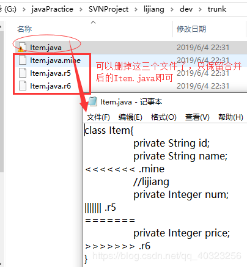Screen dimensions: 247x267
Task: Click the sort arrow above name column
Action: click(x=93, y=22)
